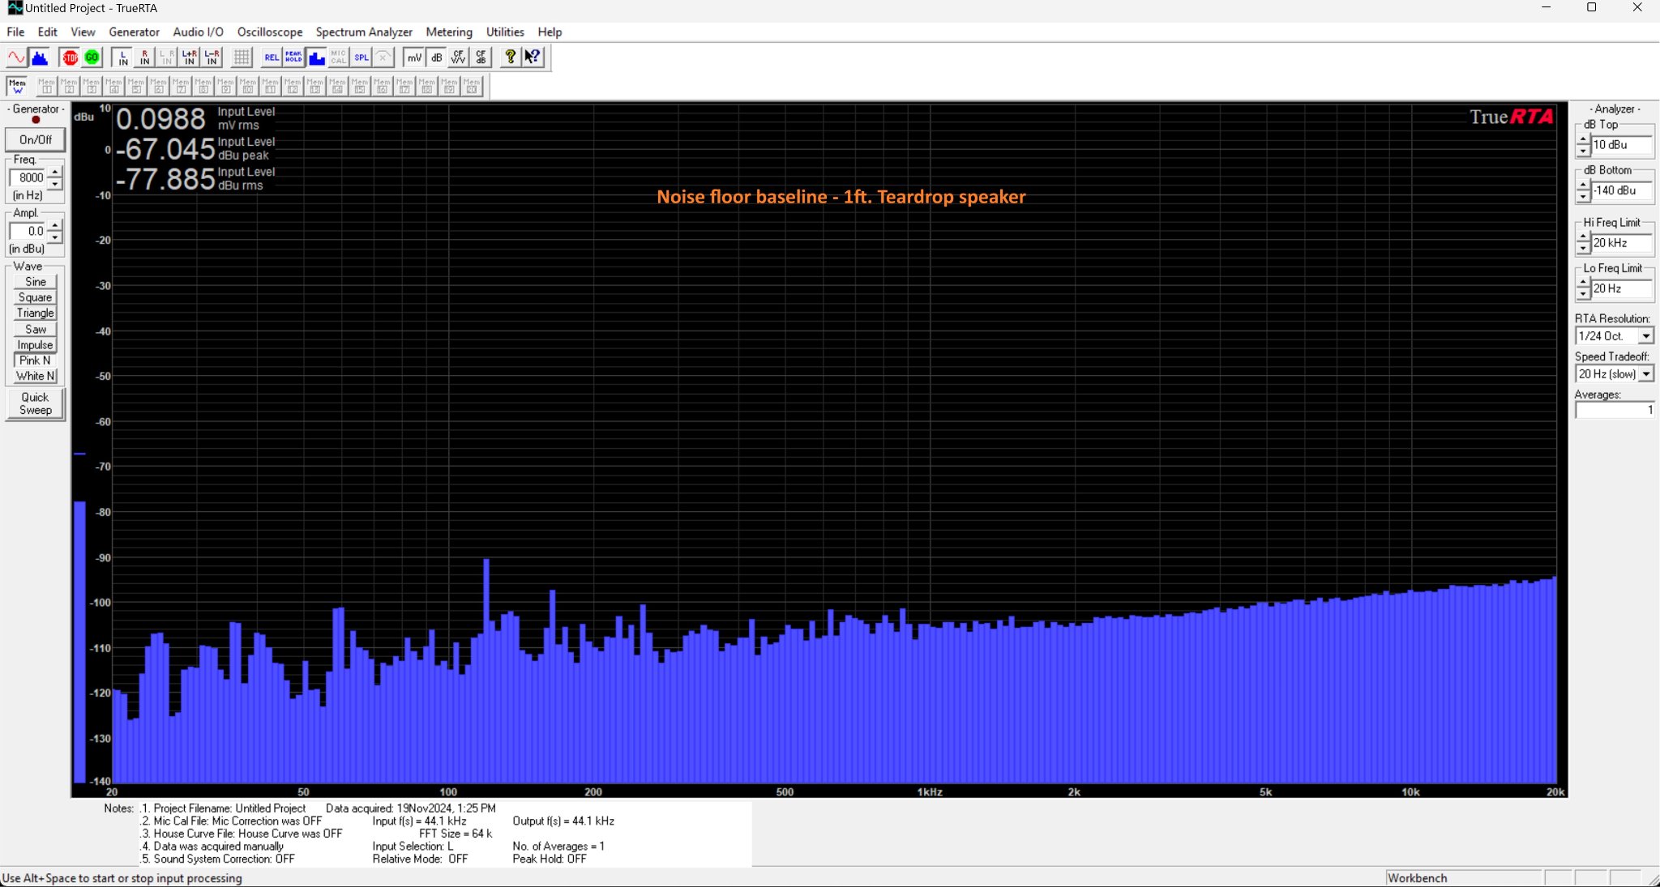Click the Mem W memory icon
Screen dimensions: 1660x887
(x=17, y=86)
